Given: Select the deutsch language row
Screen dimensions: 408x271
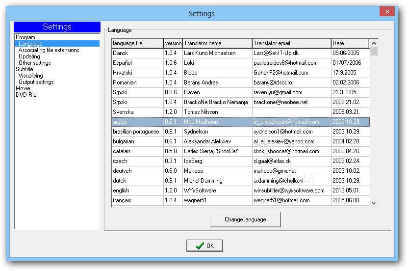Looking at the screenshot, I should [x=240, y=171].
